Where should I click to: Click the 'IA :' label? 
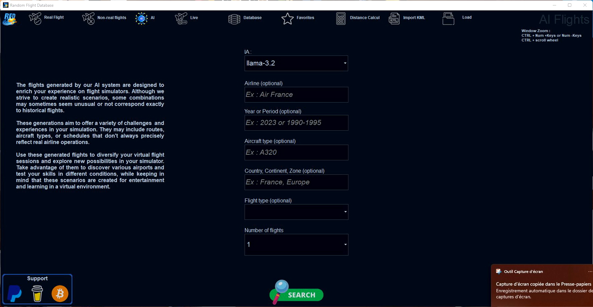tap(248, 52)
